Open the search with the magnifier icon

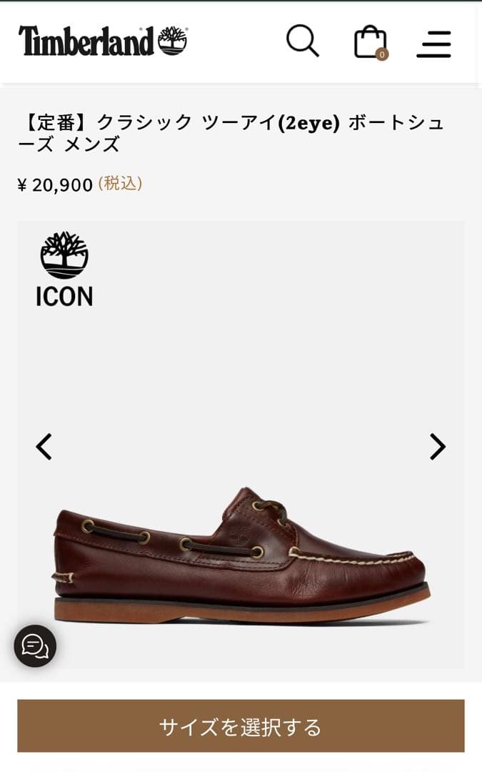303,41
